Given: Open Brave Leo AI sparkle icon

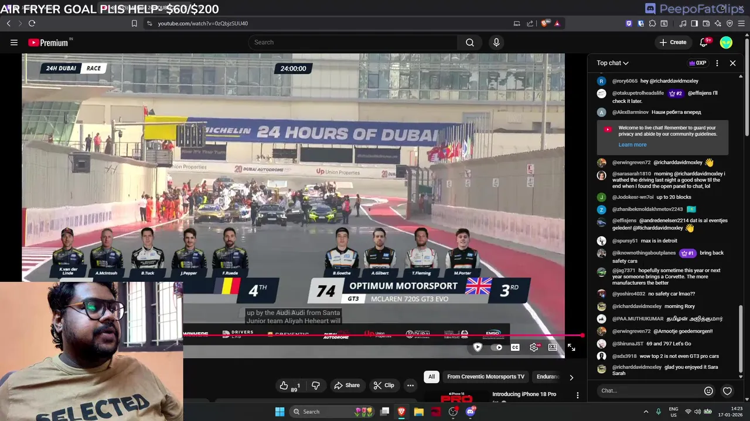Looking at the screenshot, I should click(718, 23).
